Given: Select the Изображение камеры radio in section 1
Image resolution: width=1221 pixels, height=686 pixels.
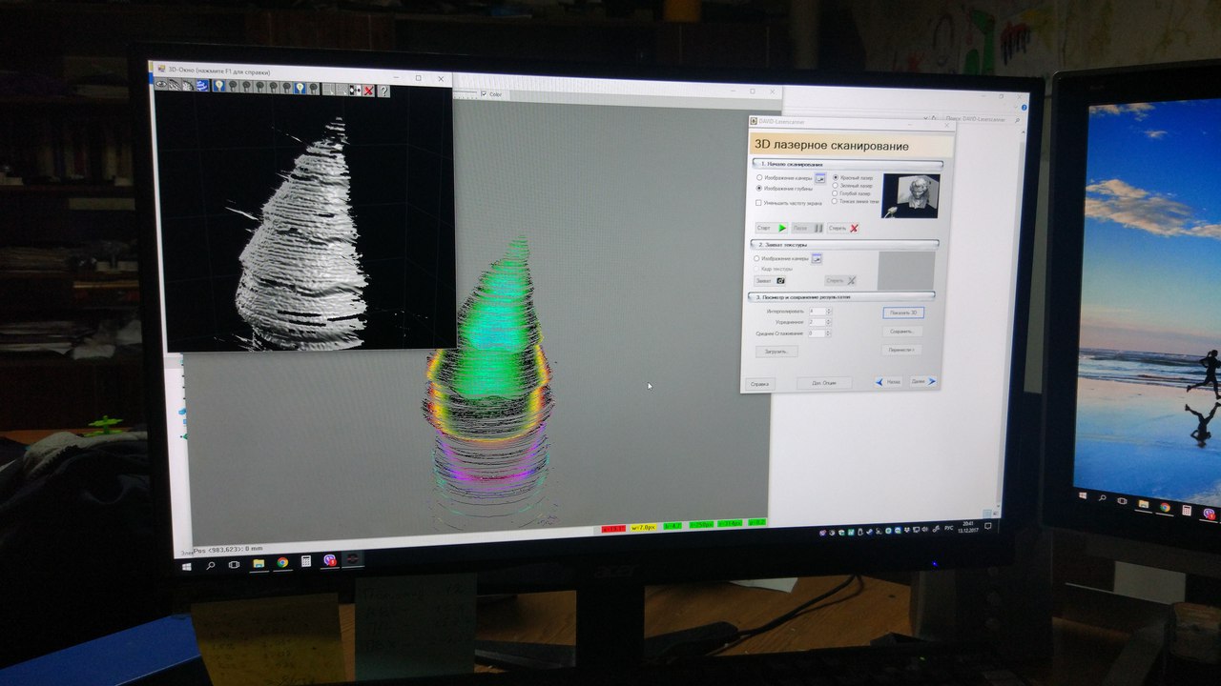Looking at the screenshot, I should coord(759,177).
